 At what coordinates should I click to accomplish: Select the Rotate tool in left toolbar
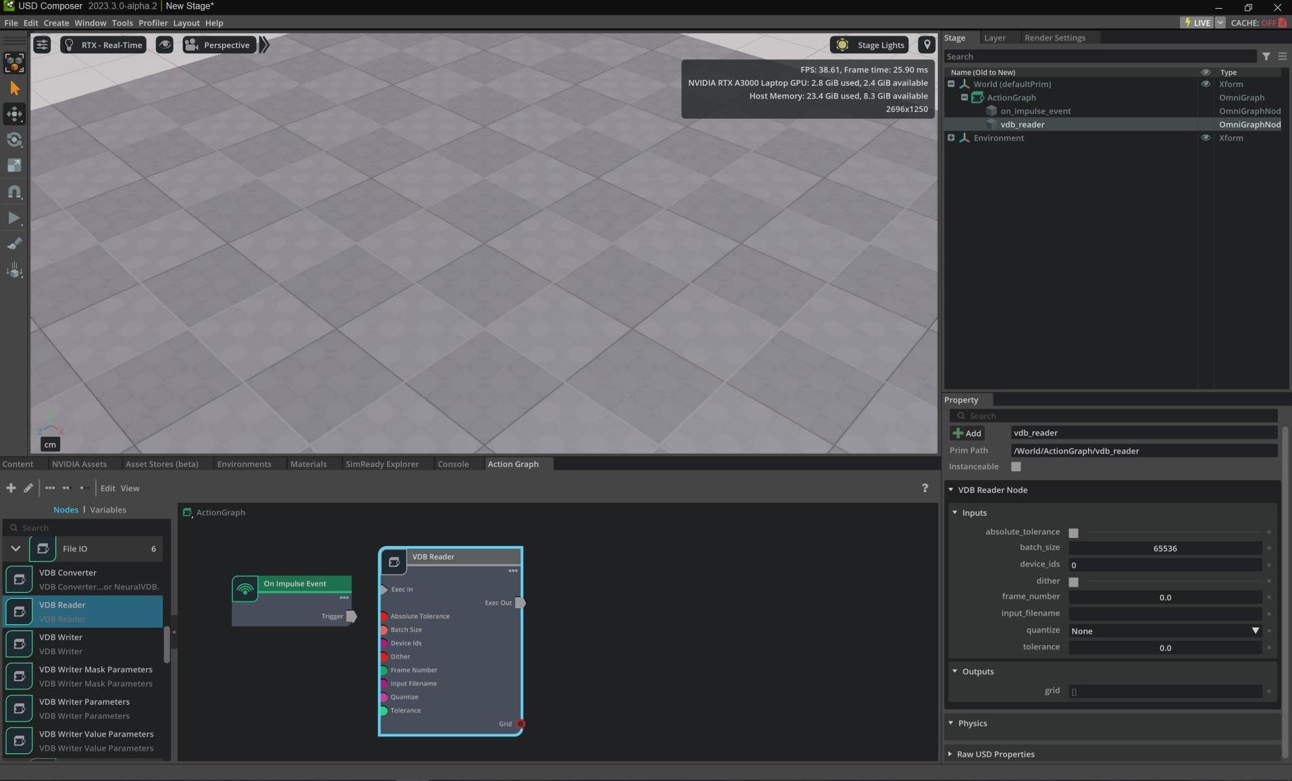point(14,140)
